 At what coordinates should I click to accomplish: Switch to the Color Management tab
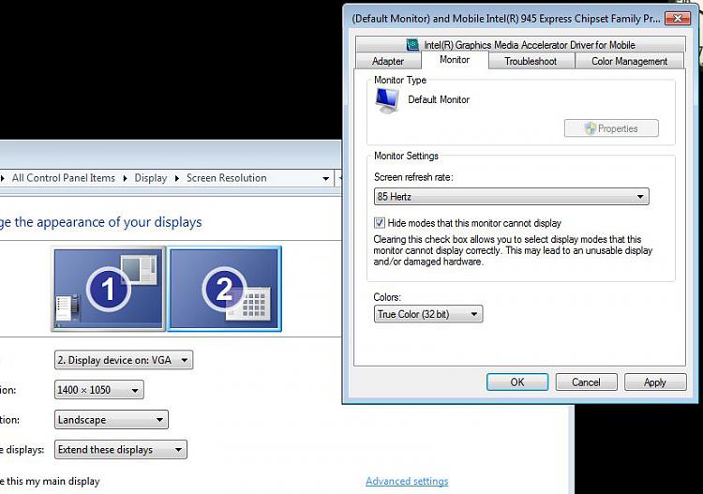pyautogui.click(x=629, y=61)
